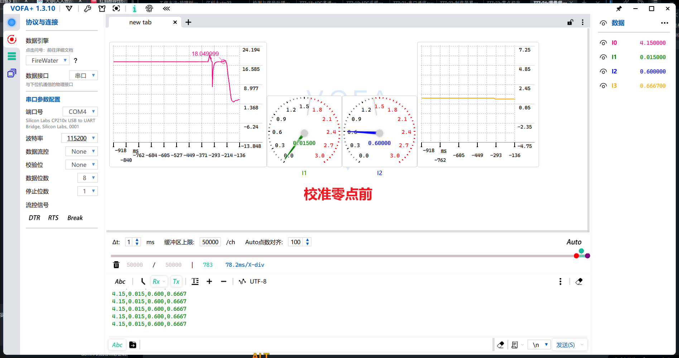
Task: Click the lock icon on tab bar
Action: [570, 22]
